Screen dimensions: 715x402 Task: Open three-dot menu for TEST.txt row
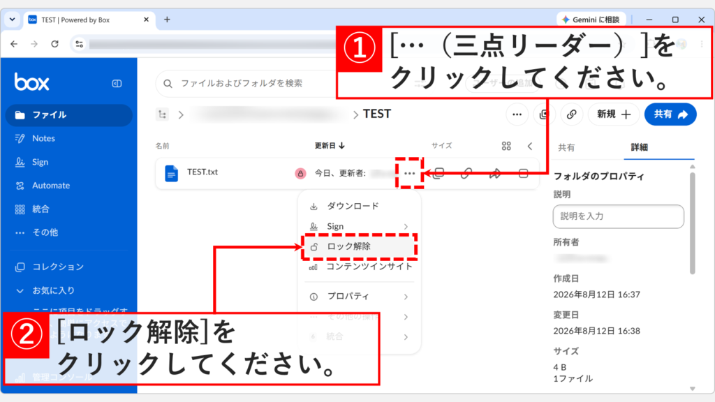[x=409, y=173]
